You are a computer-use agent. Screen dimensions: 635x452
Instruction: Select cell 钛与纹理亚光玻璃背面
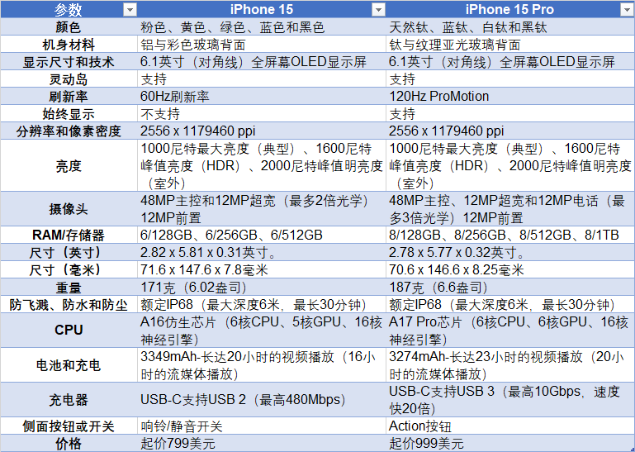click(510, 44)
